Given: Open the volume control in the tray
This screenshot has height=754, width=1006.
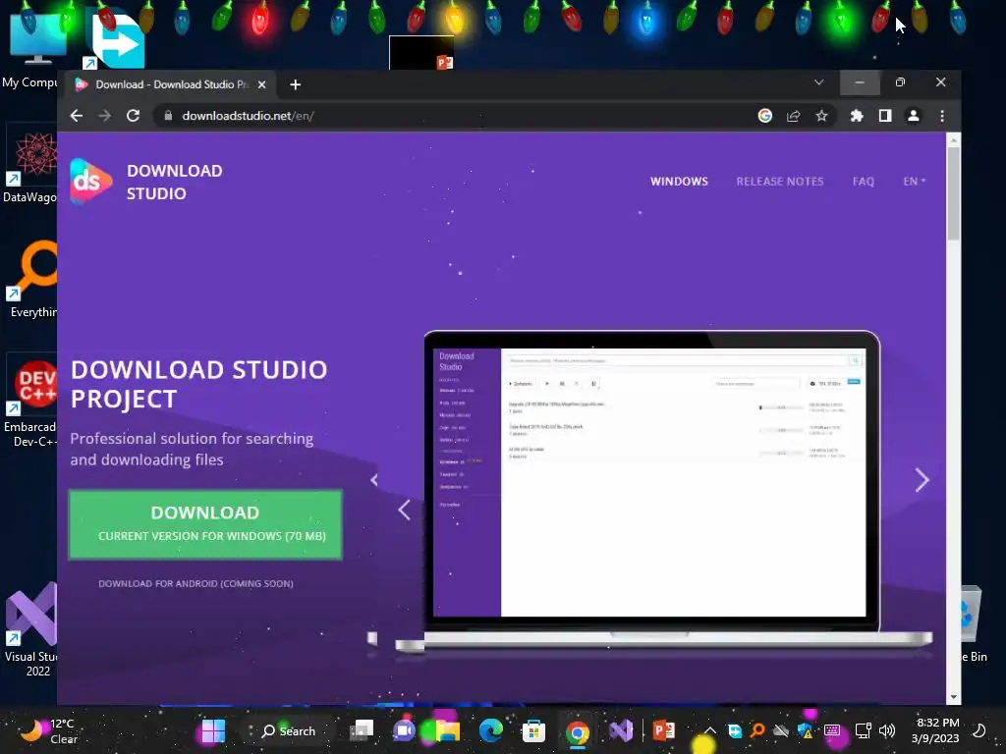Looking at the screenshot, I should point(887,730).
